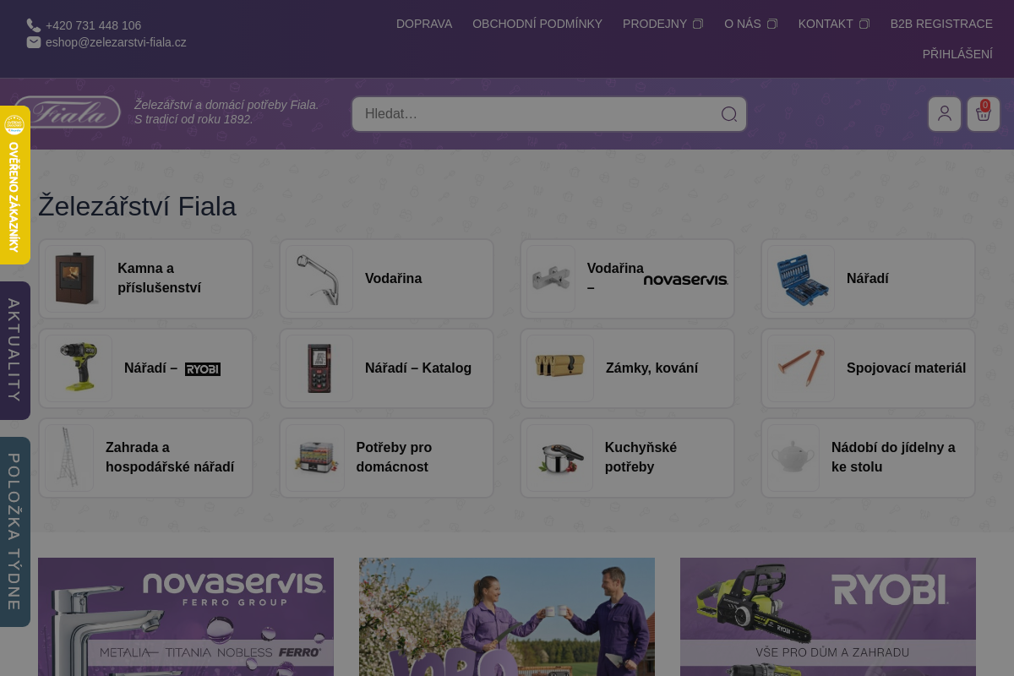The height and width of the screenshot is (676, 1014).
Task: Select the Kamna a příslušenství stove thumbnail
Action: [75, 279]
